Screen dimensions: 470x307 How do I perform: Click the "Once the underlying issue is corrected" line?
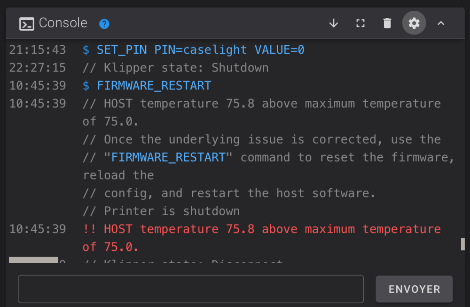261,139
